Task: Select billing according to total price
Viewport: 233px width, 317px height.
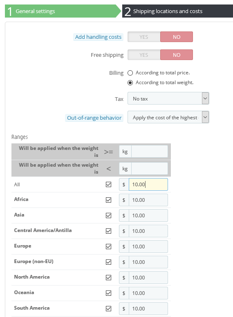Action: 130,73
